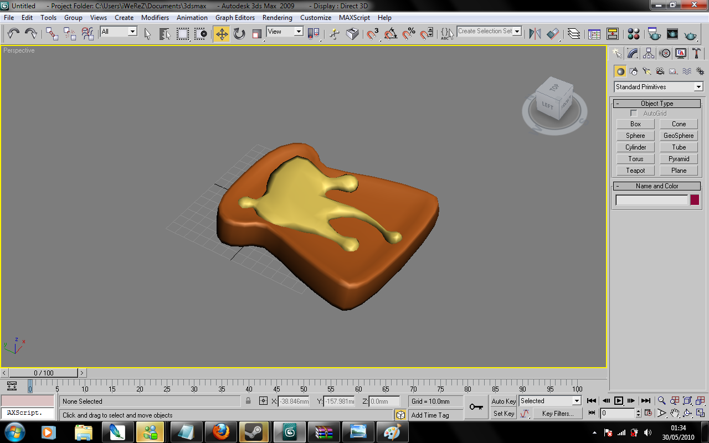The image size is (709, 443).
Task: Open the object color swatch
Action: pyautogui.click(x=694, y=200)
